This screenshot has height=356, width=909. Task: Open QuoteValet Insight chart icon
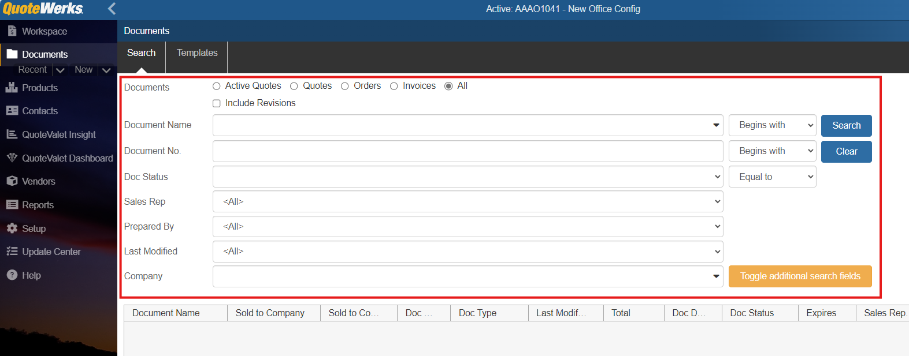[x=12, y=134]
